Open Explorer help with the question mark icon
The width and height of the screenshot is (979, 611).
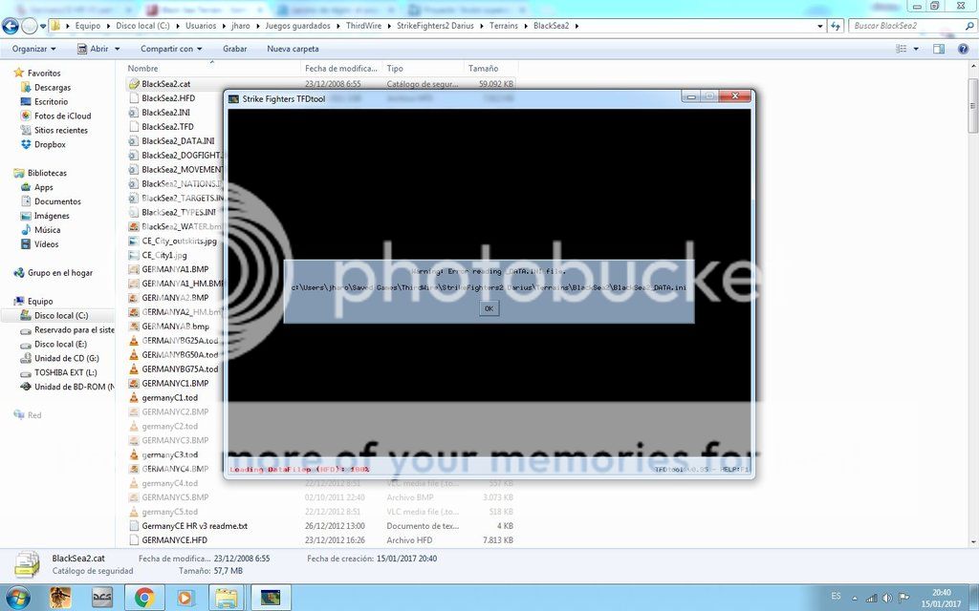[963, 49]
